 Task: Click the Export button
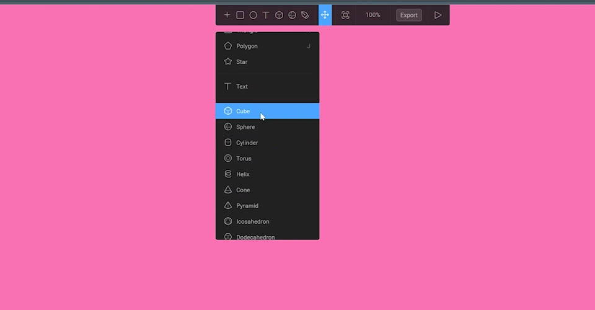point(408,15)
